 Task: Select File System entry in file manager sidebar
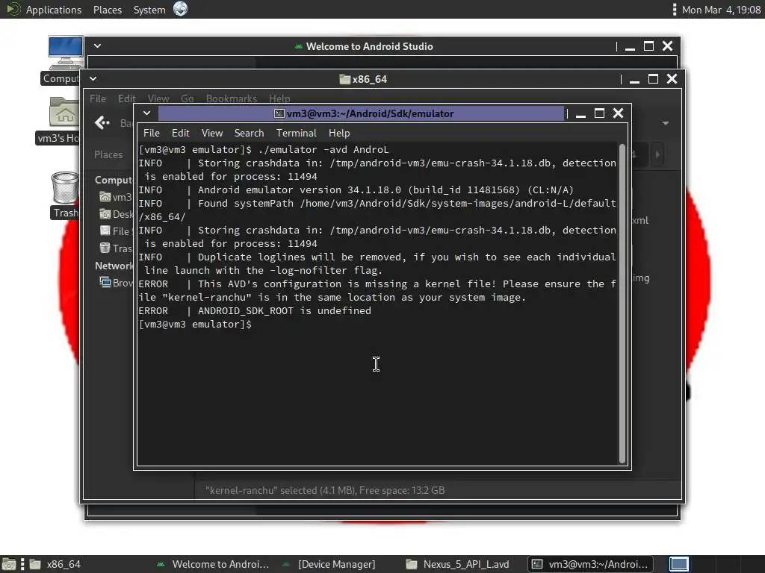point(116,231)
